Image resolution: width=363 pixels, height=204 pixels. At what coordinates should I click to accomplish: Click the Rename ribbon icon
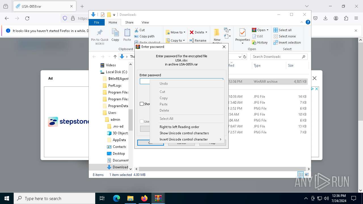pyautogui.click(x=192, y=41)
